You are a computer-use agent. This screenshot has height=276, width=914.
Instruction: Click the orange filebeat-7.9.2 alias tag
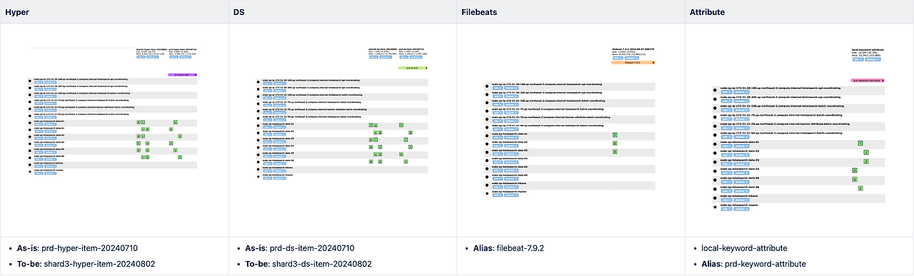tap(634, 63)
